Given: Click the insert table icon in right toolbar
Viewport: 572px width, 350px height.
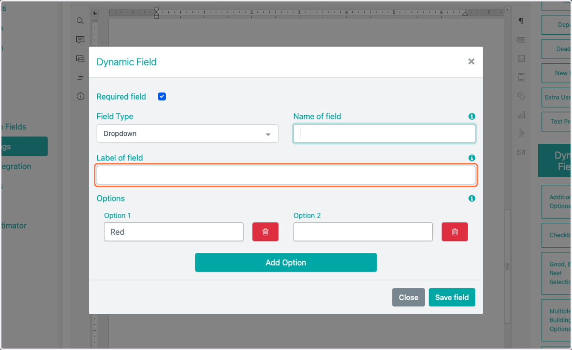Looking at the screenshot, I should click(521, 40).
